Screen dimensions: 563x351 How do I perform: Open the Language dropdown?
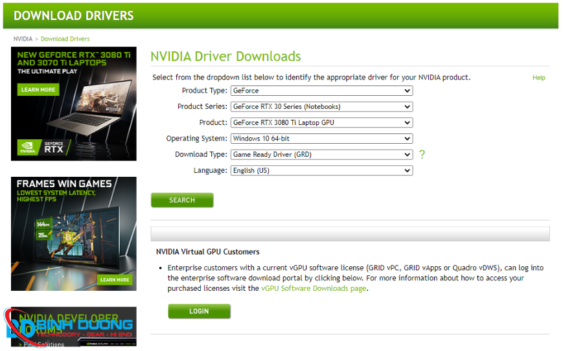(x=322, y=170)
